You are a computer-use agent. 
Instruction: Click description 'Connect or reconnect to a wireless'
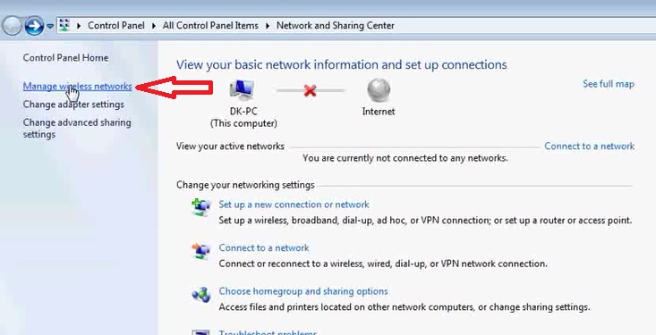383,264
